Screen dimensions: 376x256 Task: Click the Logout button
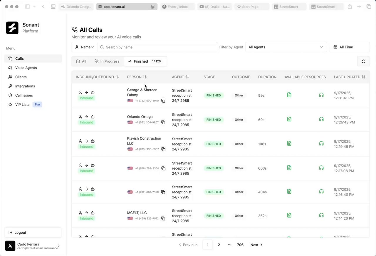pyautogui.click(x=33, y=232)
